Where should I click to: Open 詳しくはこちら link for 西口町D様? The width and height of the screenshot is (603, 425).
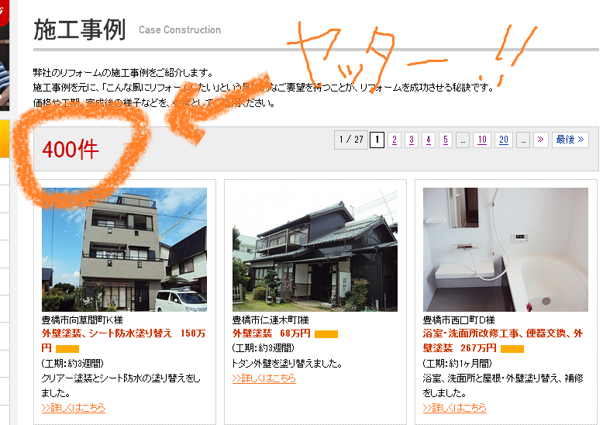(x=454, y=408)
